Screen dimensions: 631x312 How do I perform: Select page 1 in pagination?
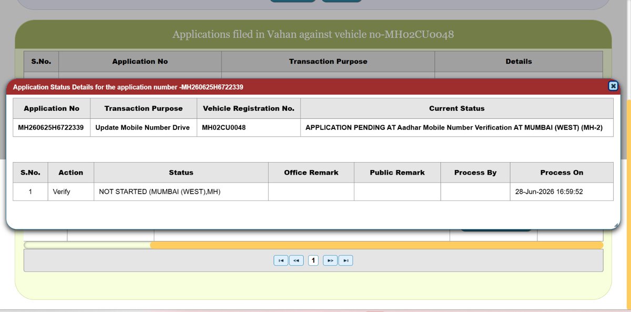coord(313,260)
